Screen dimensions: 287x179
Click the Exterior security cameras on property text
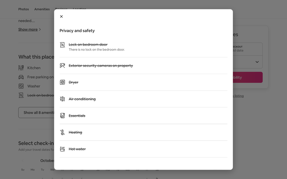tap(101, 66)
